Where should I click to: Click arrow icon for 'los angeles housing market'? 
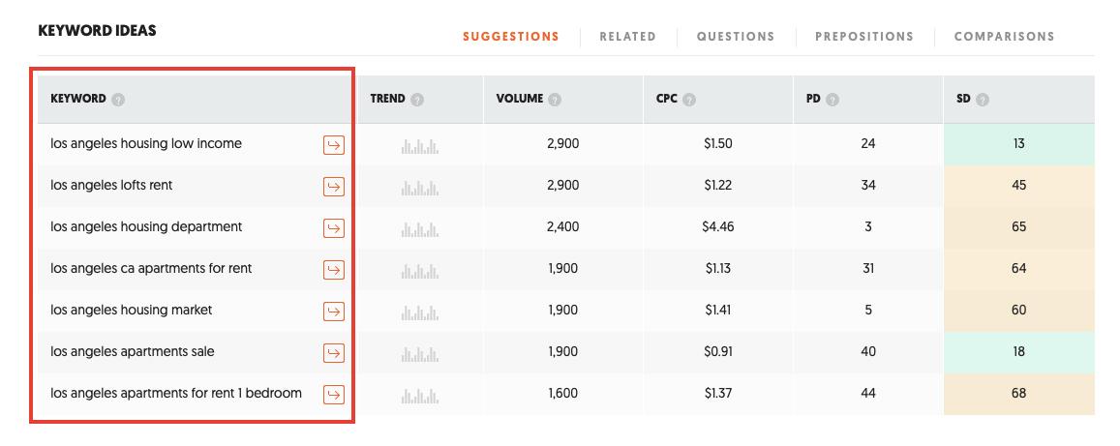pos(334,312)
